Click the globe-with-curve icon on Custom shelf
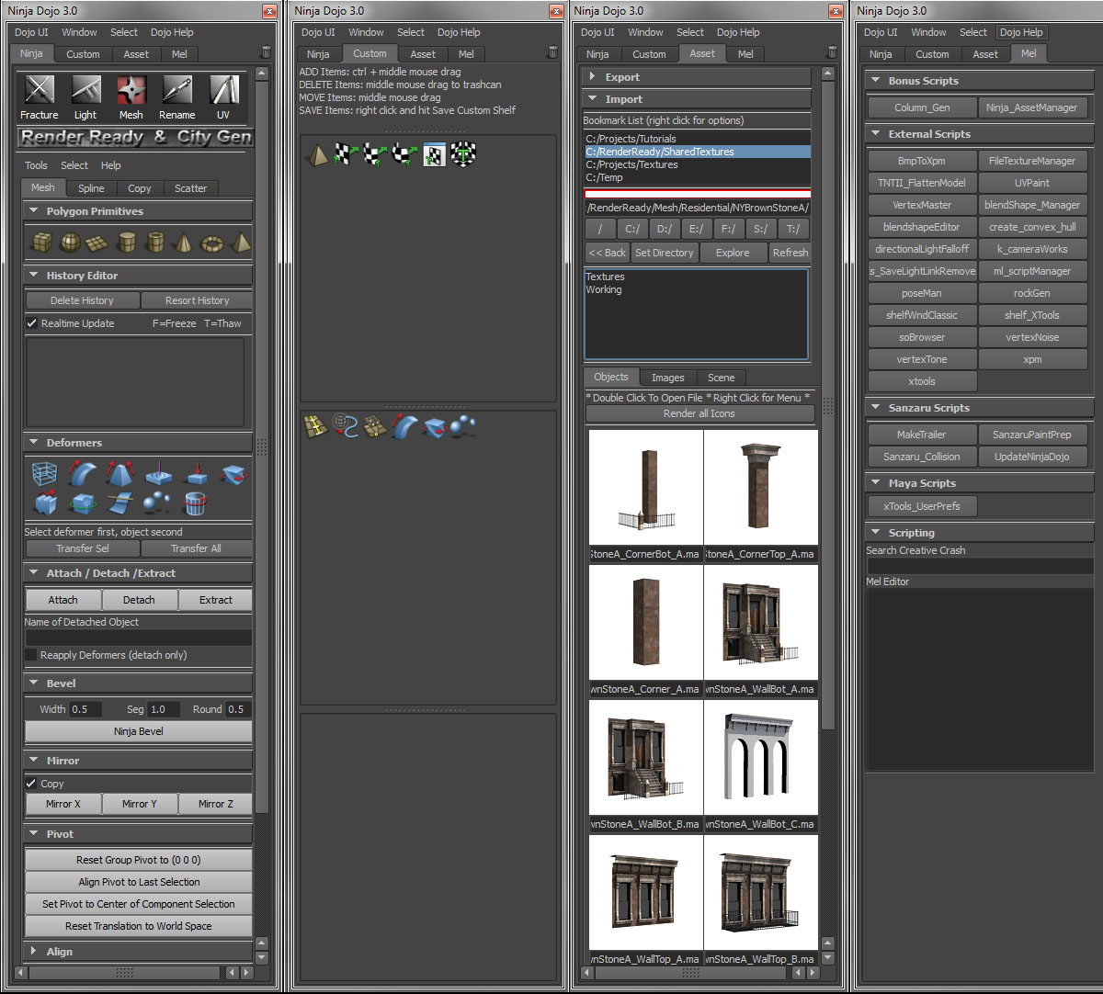This screenshot has width=1103, height=994. pos(346,426)
